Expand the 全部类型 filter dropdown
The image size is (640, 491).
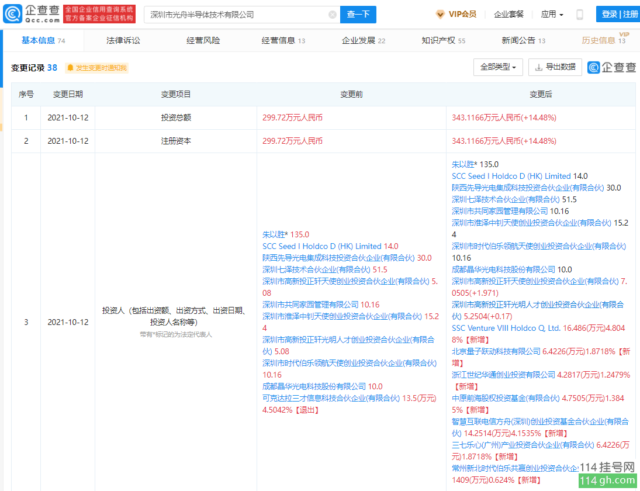pyautogui.click(x=498, y=67)
